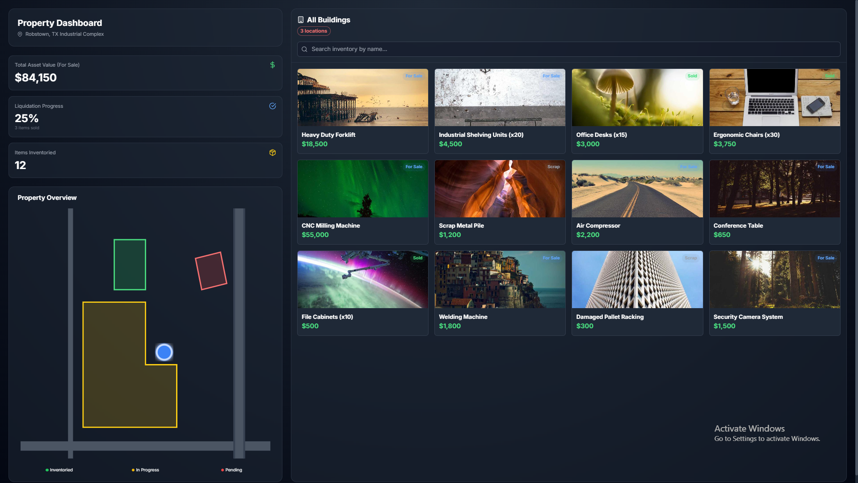The height and width of the screenshot is (483, 858).
Task: Click the magnifier icon in the search bar
Action: tap(304, 49)
